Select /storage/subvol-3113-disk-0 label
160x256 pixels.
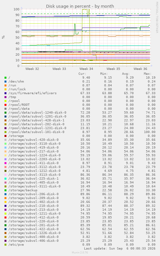(x=34, y=175)
